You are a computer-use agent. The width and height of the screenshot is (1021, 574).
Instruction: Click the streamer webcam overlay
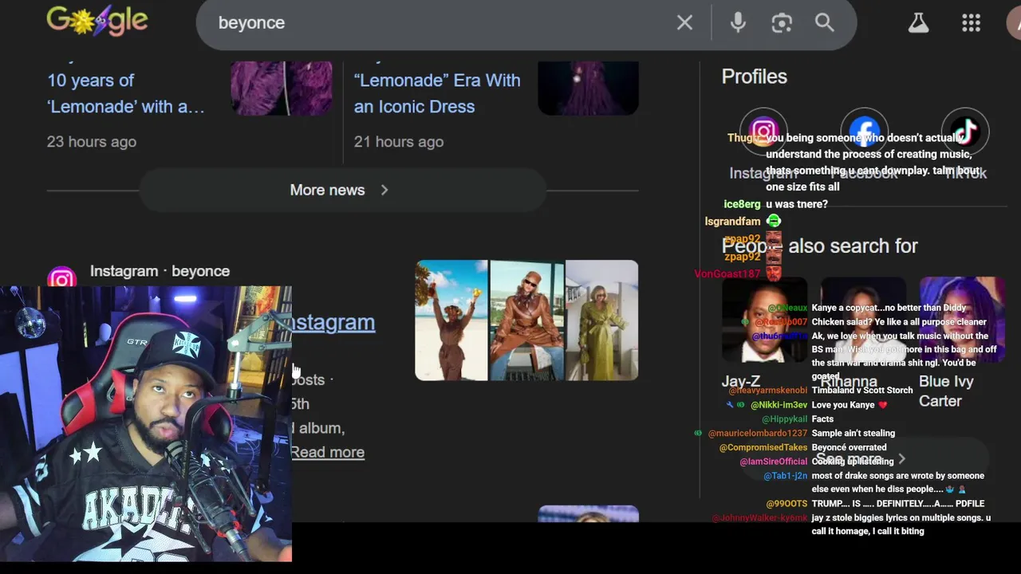[x=146, y=424]
